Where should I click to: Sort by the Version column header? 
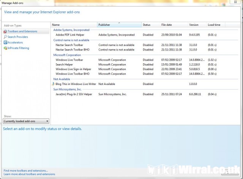197,25
